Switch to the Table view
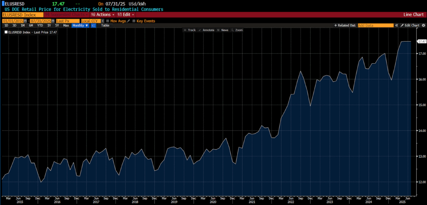 tap(105, 25)
